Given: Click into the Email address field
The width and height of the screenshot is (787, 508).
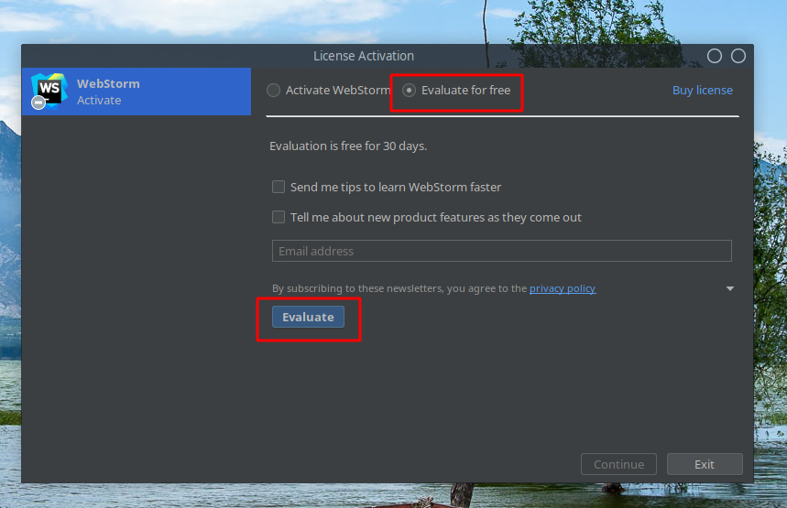Looking at the screenshot, I should pos(501,251).
